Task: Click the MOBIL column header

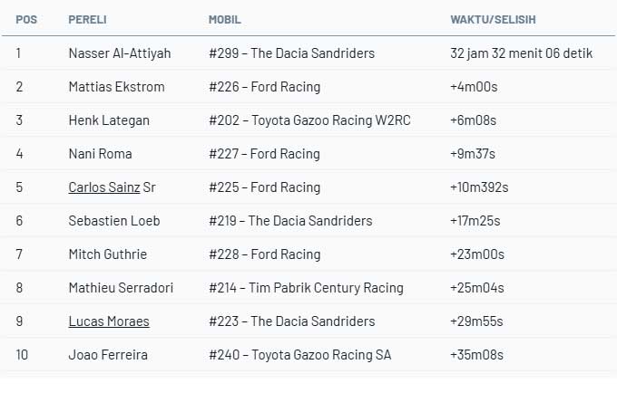Action: (x=225, y=19)
